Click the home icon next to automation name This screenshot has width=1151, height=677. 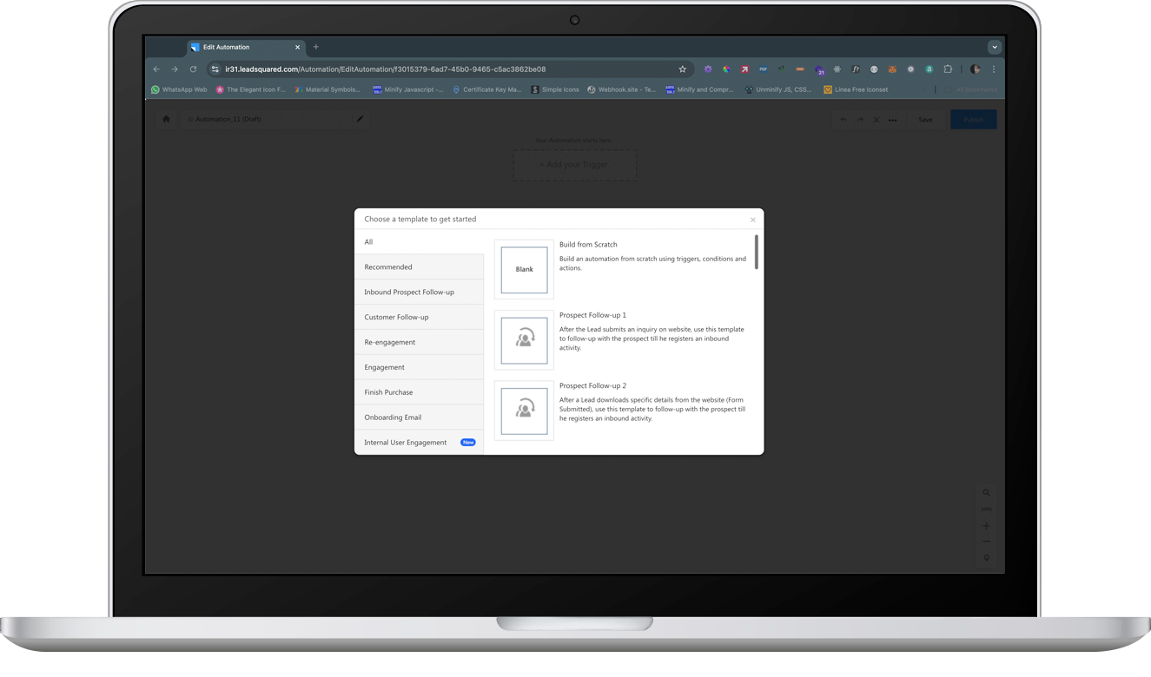(166, 119)
